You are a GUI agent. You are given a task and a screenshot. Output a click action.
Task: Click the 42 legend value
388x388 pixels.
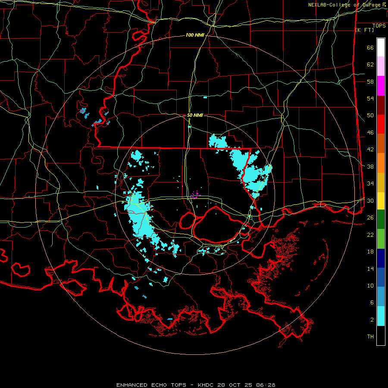[370, 150]
